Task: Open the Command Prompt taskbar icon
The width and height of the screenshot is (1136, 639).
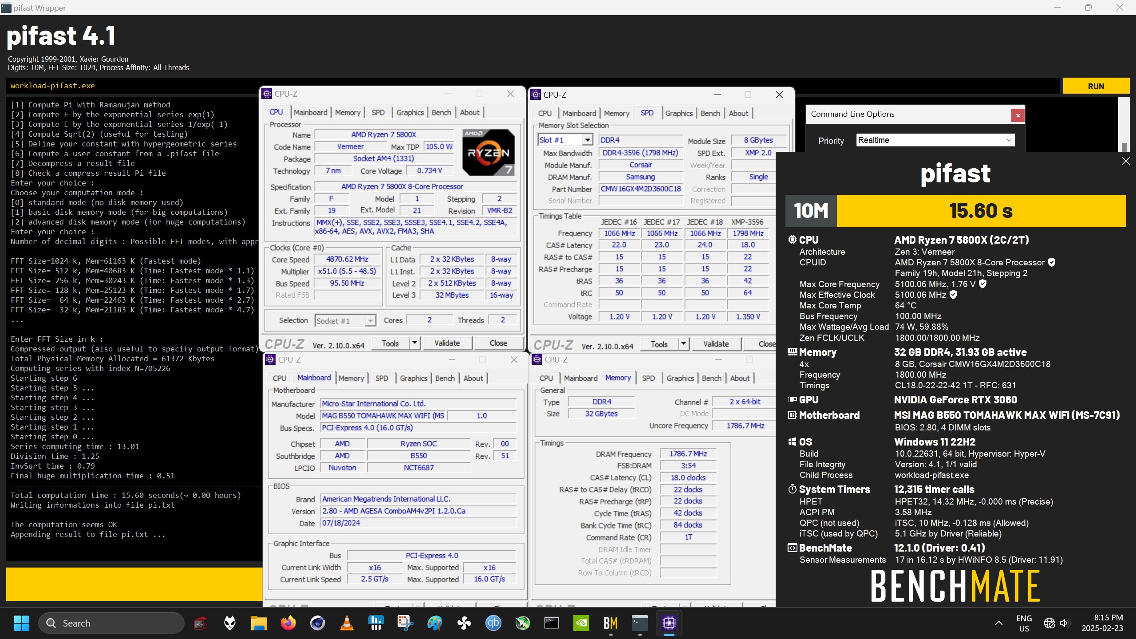Action: pyautogui.click(x=552, y=623)
